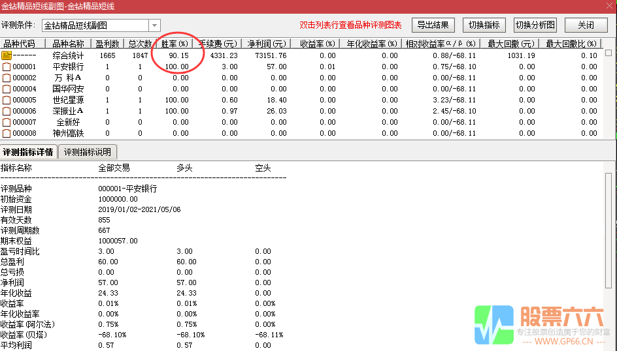The height and width of the screenshot is (351, 617).
Task: Click the 4331.23 fee value
Action: (x=224, y=55)
